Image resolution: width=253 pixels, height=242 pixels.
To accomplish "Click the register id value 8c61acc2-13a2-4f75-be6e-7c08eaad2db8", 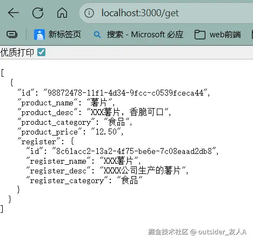I will pos(134,151).
